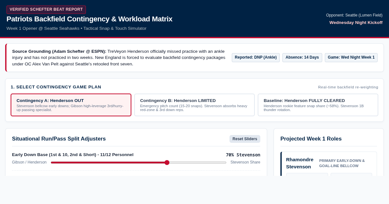Click the Opponent: Seattle (Lumen Field) text
389x204 pixels.
pyautogui.click(x=354, y=15)
